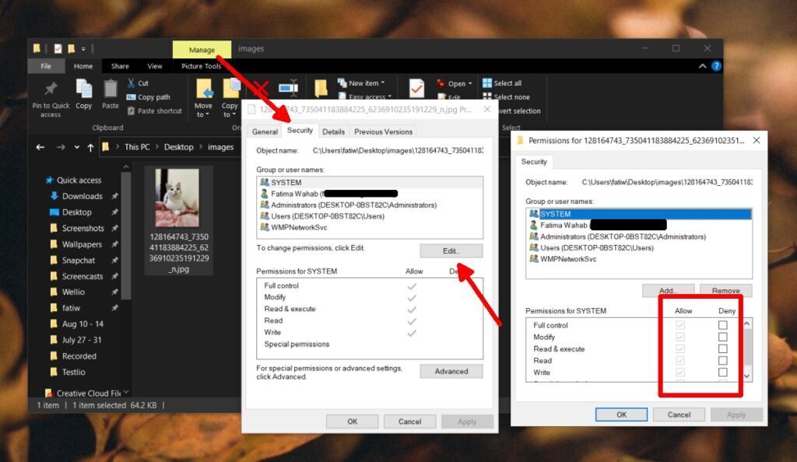Create a Paste shortcut via ribbon icon
The height and width of the screenshot is (462, 797).
point(153,110)
